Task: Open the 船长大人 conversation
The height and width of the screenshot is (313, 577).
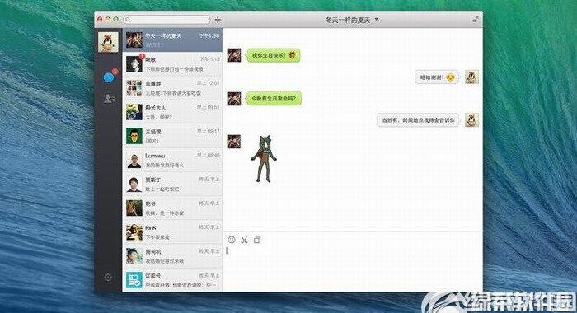Action: (172, 112)
